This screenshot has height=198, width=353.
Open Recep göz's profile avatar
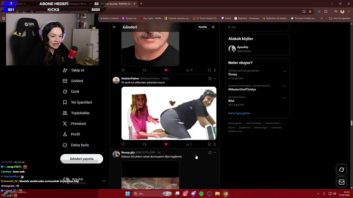(116, 154)
